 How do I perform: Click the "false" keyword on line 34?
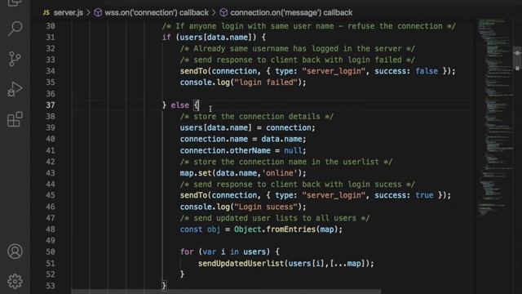(x=427, y=71)
